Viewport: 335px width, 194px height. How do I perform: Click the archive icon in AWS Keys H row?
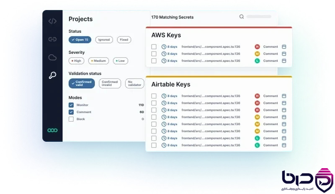click(284, 47)
